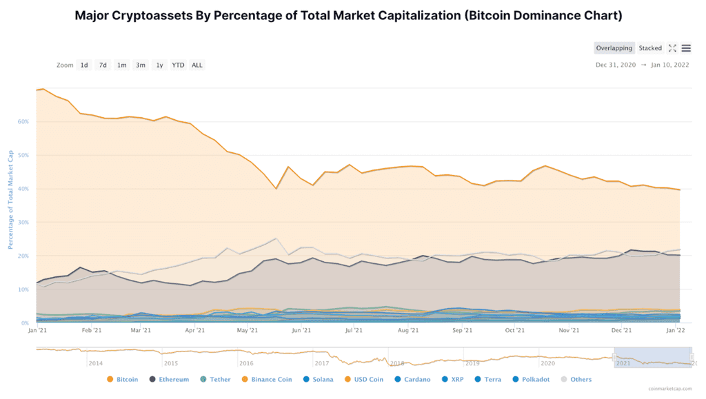Screen dimensions: 706x399
Task: Hide the Tether series in legend
Action: 215,379
